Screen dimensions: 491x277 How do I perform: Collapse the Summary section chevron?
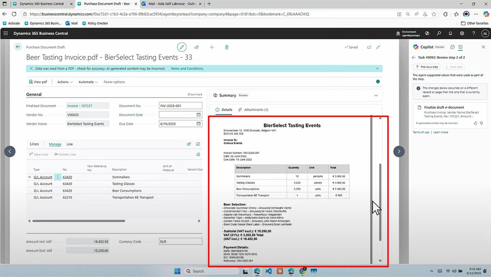click(376, 95)
